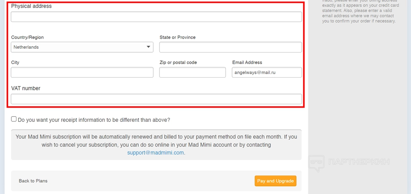
Task: Click the 'Email Address' label
Action: click(247, 63)
